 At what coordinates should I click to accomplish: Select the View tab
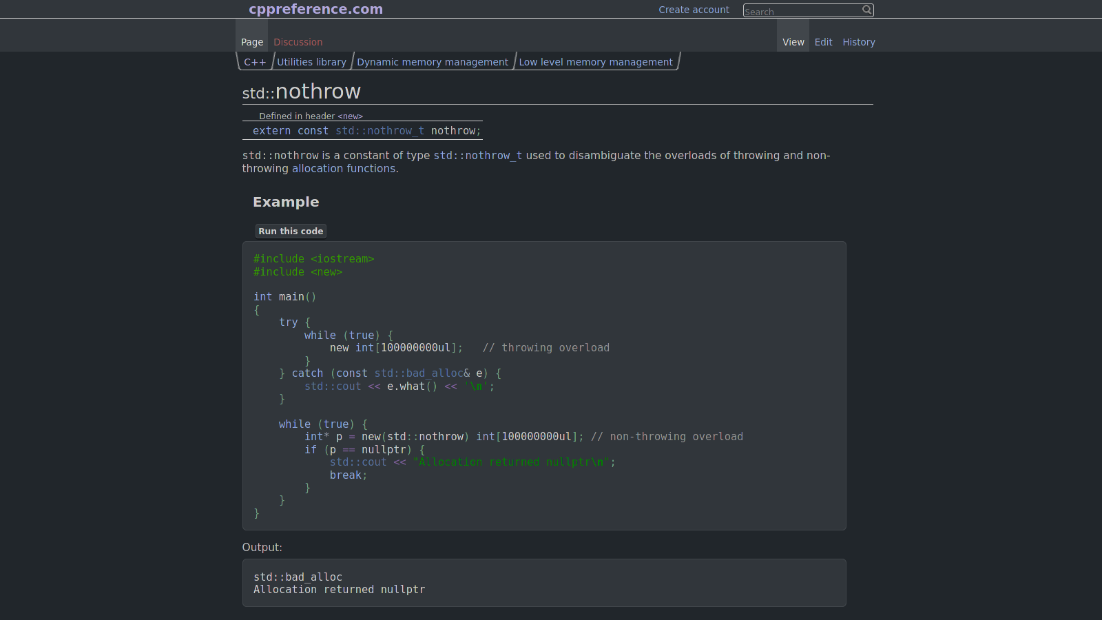pos(793,42)
